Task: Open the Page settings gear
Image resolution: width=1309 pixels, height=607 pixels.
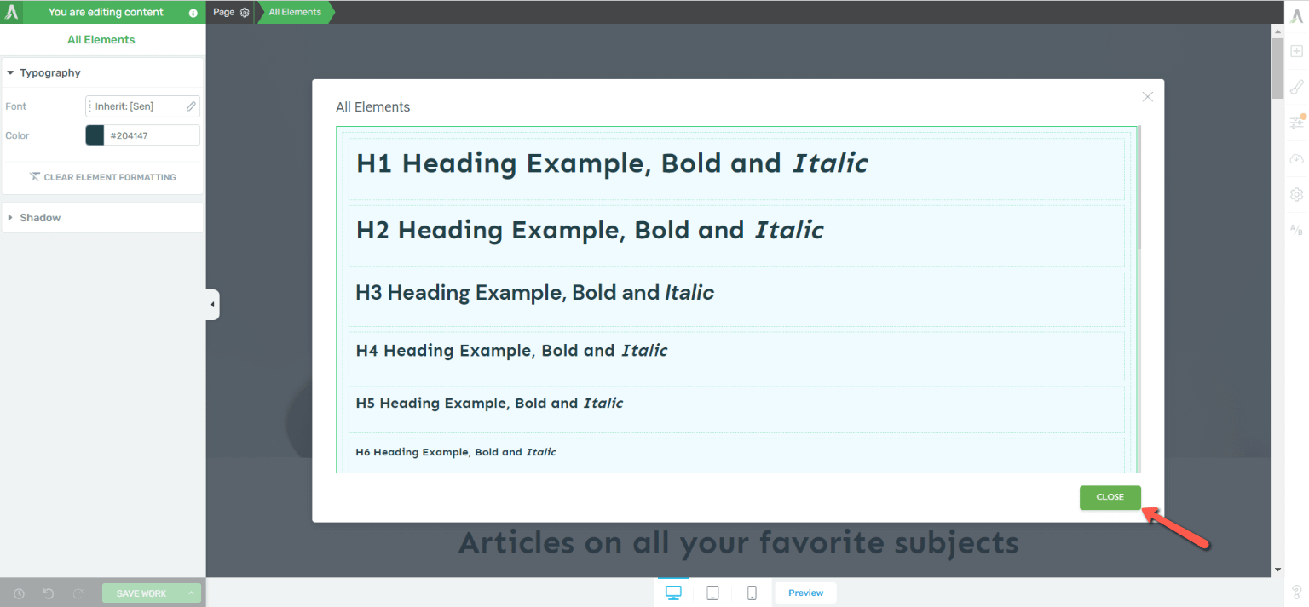Action: 243,12
